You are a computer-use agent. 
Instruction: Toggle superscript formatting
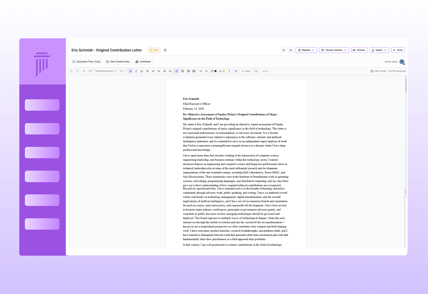click(x=153, y=71)
